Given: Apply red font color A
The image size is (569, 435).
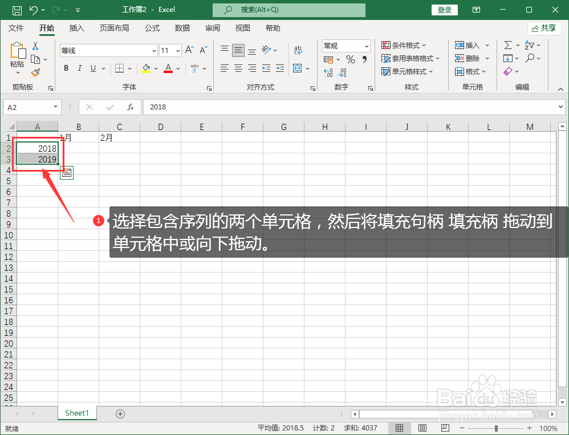Looking at the screenshot, I should tap(168, 68).
